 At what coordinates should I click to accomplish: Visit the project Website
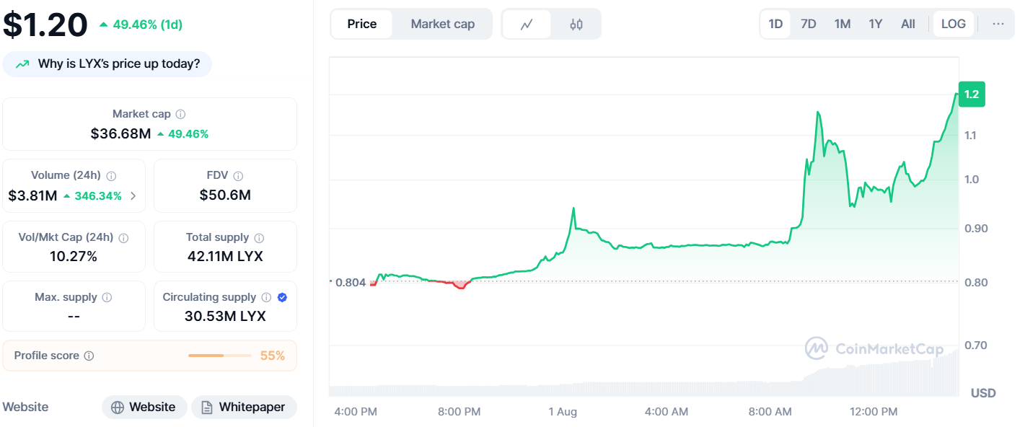click(144, 407)
